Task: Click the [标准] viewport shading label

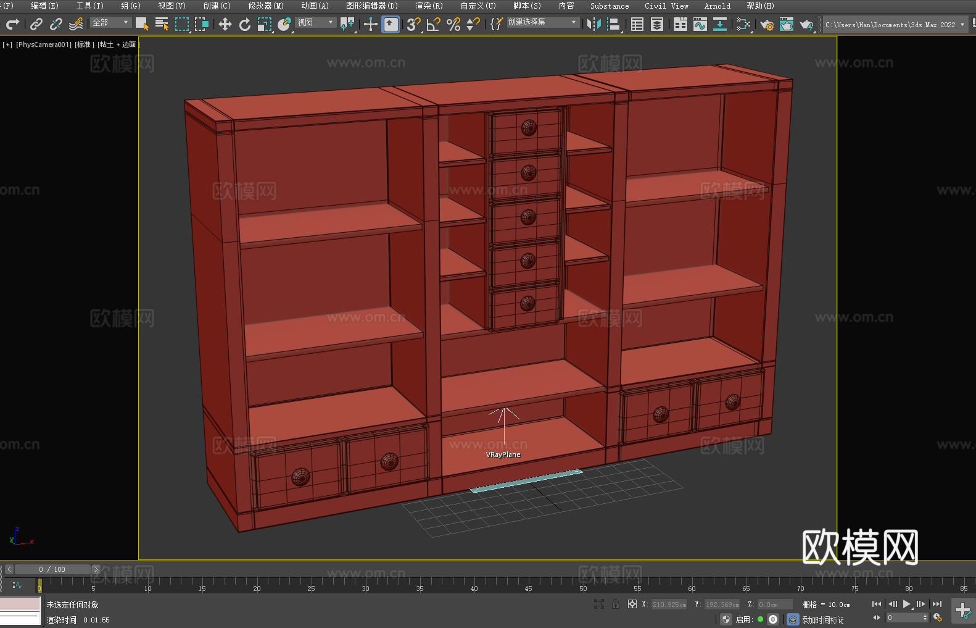Action: [x=85, y=44]
